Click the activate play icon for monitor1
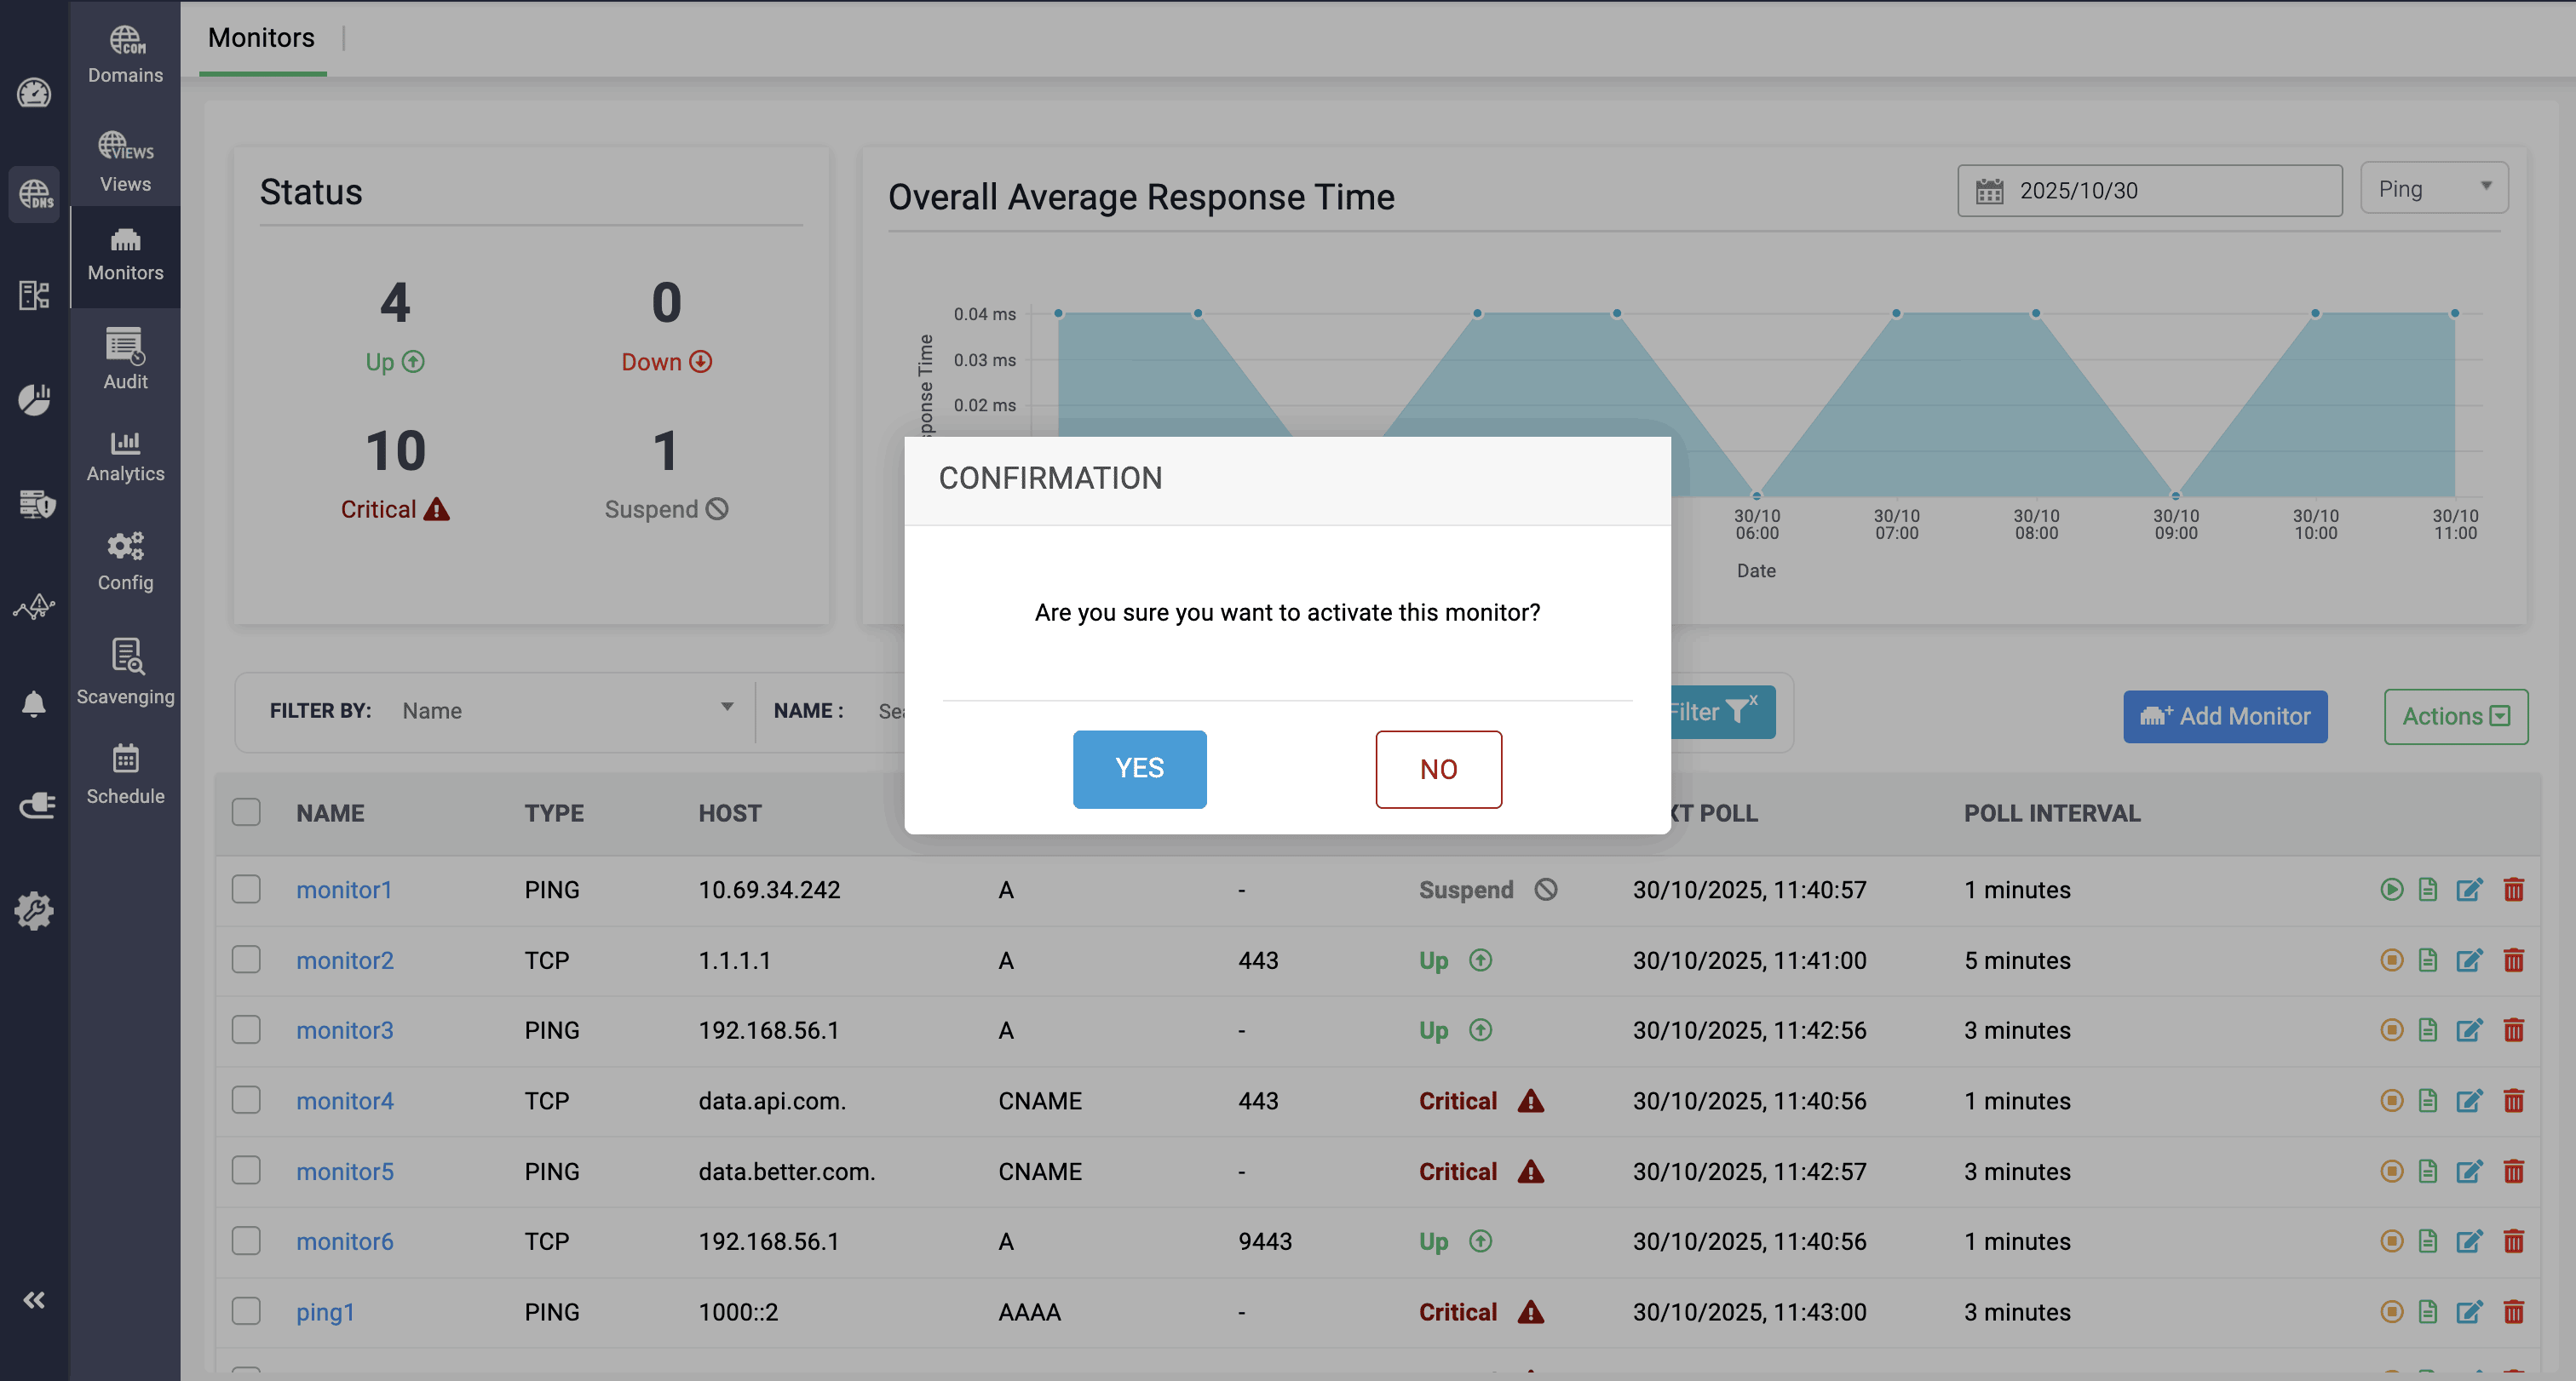Screen dimensions: 2576x1381 2391,890
